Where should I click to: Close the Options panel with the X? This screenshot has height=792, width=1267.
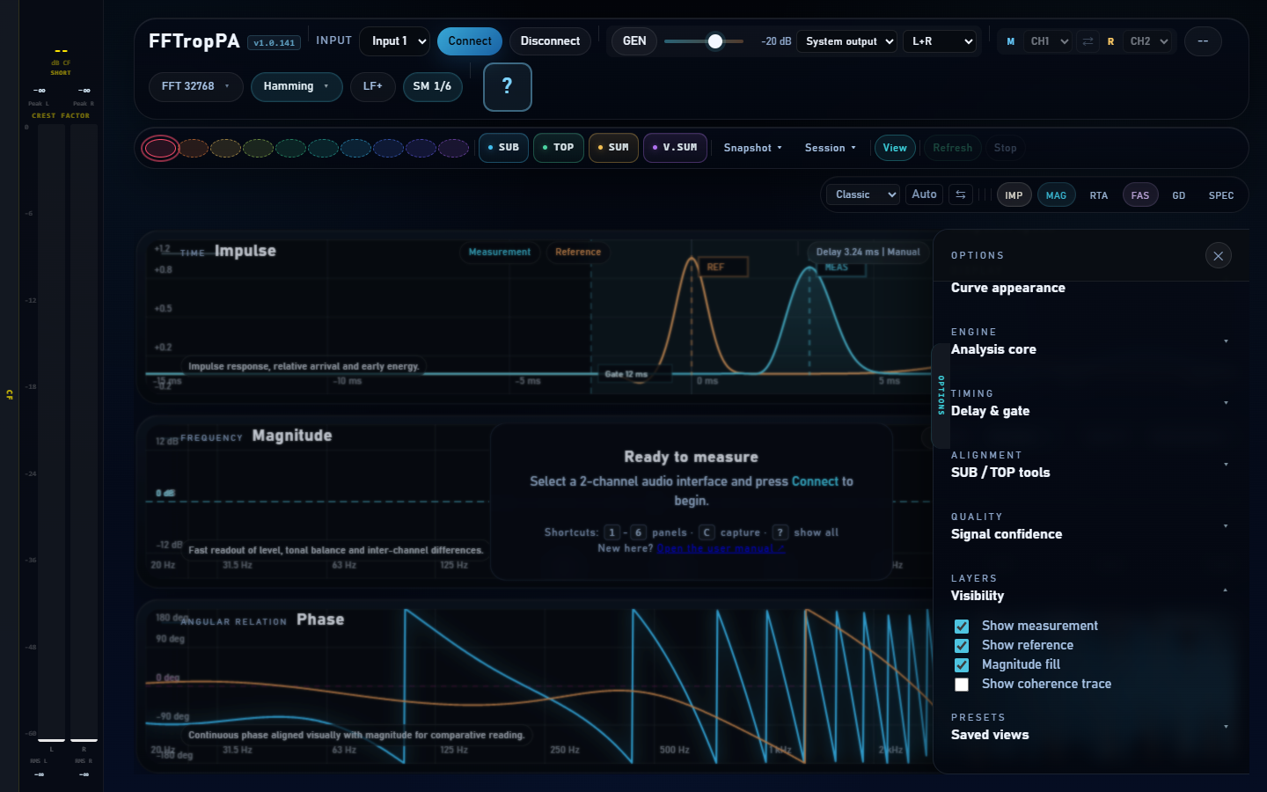coord(1218,256)
